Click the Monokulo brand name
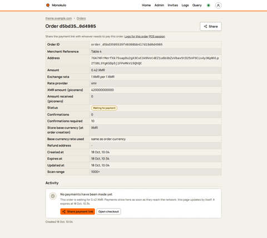Screen dimensions: 267x238 59,5
